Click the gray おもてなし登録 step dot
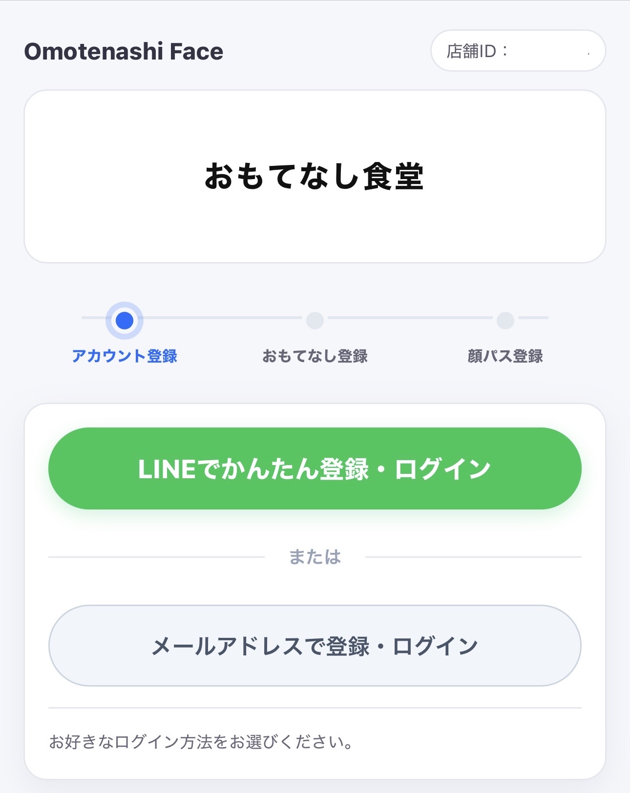Image resolution: width=630 pixels, height=793 pixels. (x=315, y=321)
